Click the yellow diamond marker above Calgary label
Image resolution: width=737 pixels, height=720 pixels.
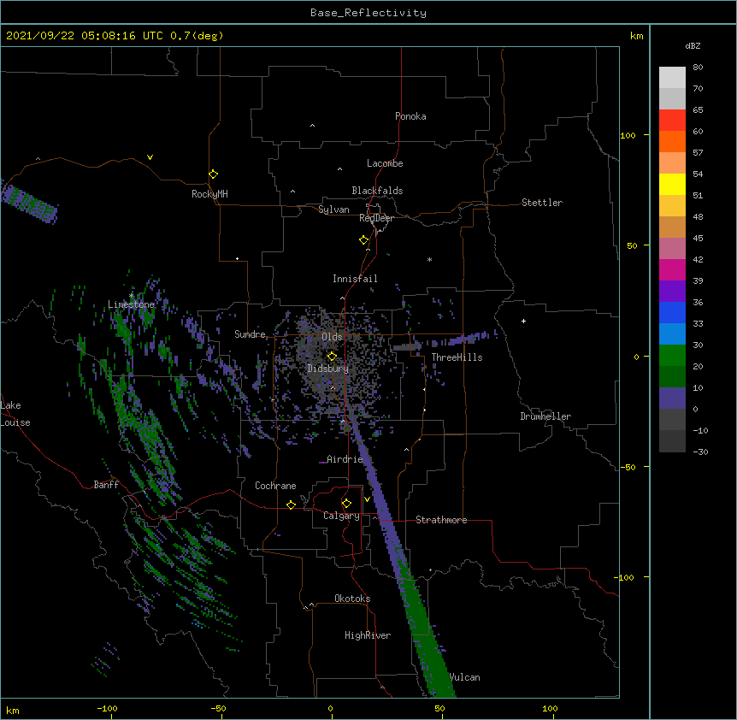pyautogui.click(x=346, y=504)
